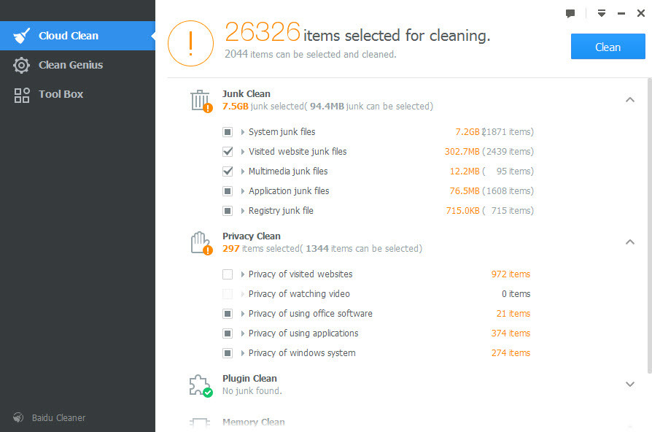Click the Privacy Clean heading
Image resolution: width=652 pixels, height=432 pixels.
[251, 236]
